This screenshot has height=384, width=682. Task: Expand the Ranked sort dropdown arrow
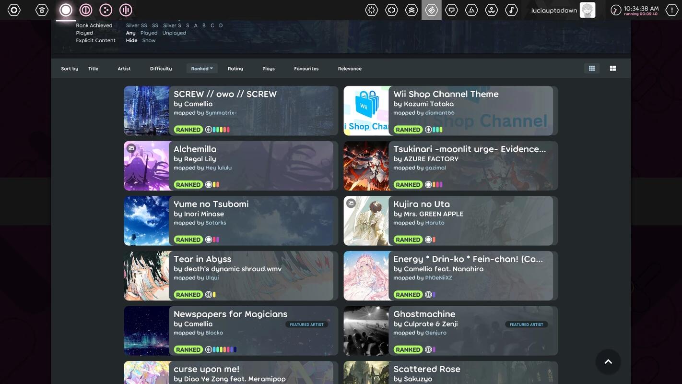pos(212,69)
